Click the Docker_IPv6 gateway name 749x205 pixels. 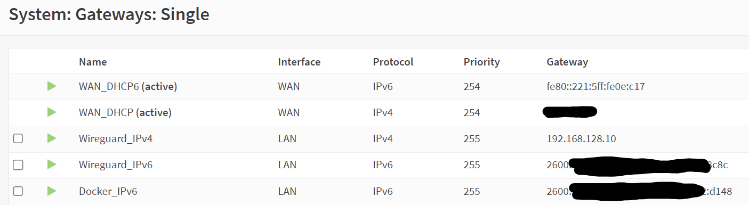(x=108, y=191)
